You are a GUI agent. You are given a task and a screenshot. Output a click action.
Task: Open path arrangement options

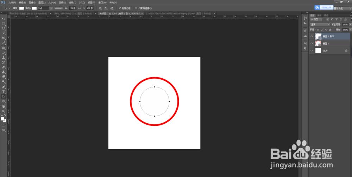tap(112, 8)
